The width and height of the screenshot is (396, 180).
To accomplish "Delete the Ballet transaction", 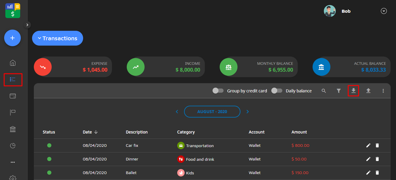I will [x=377, y=173].
